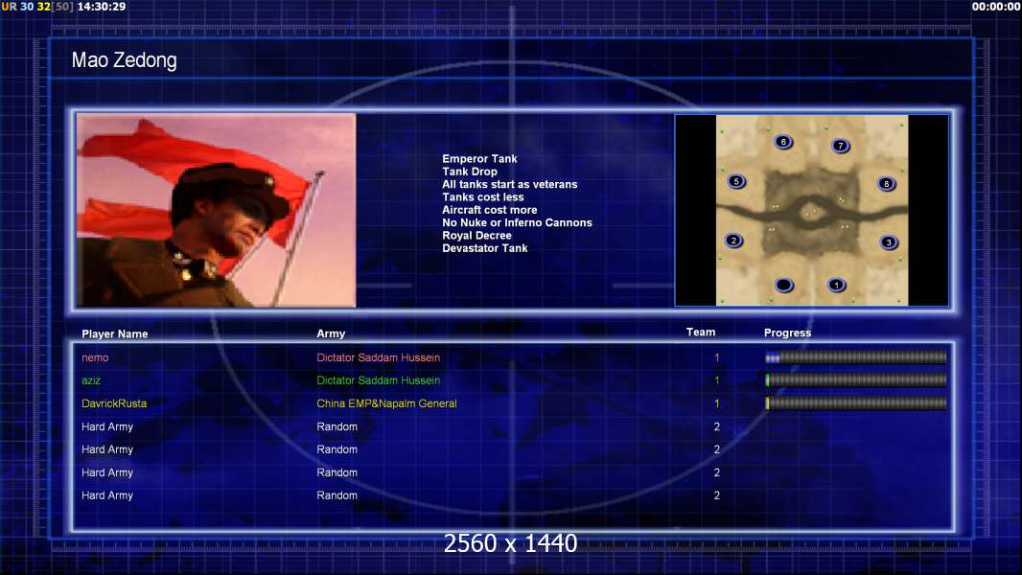
Task: Click the blank unnumbered start position marker
Action: pyautogui.click(x=784, y=285)
